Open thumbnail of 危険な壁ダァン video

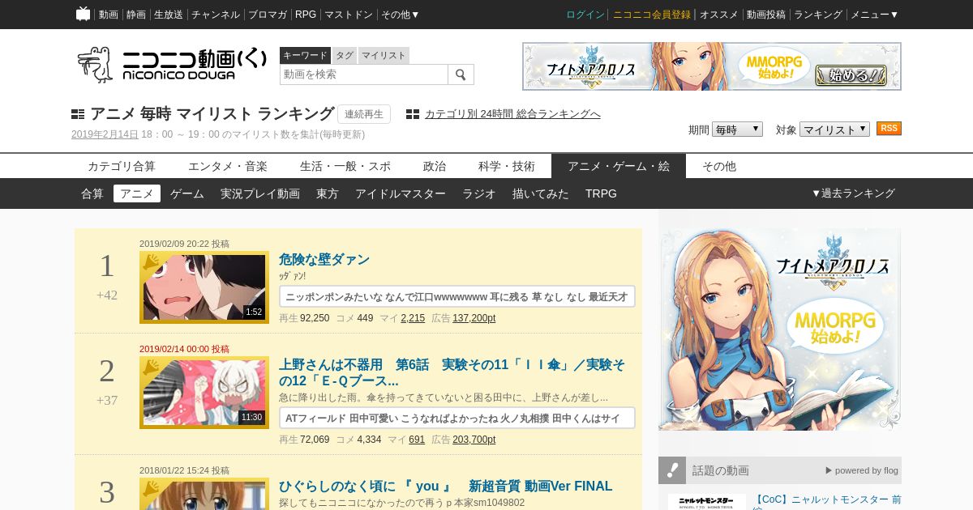click(204, 287)
